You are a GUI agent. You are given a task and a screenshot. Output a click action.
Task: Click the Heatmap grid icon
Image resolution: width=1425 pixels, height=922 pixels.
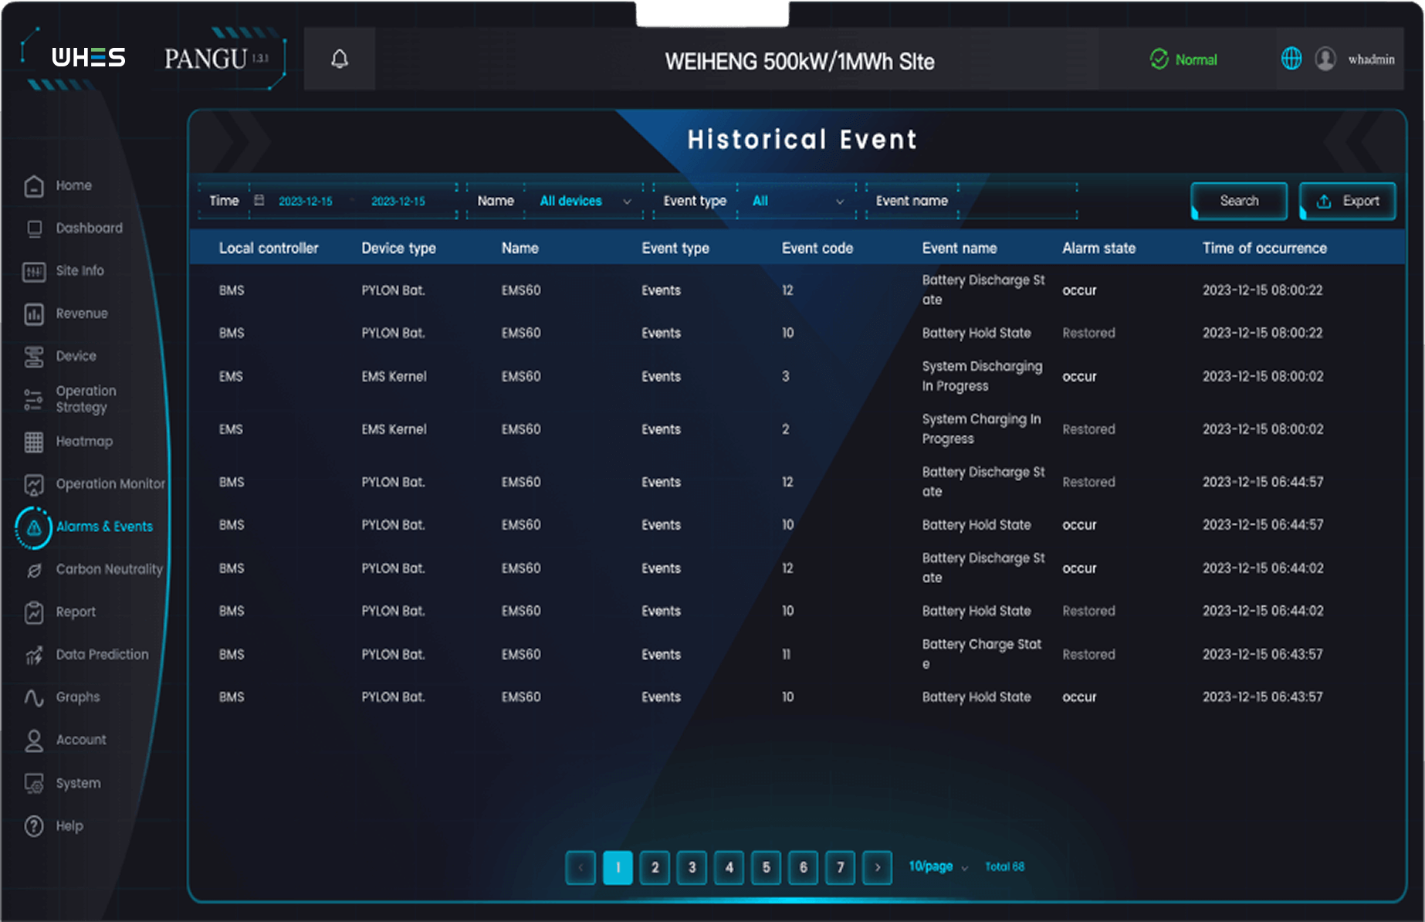(34, 442)
